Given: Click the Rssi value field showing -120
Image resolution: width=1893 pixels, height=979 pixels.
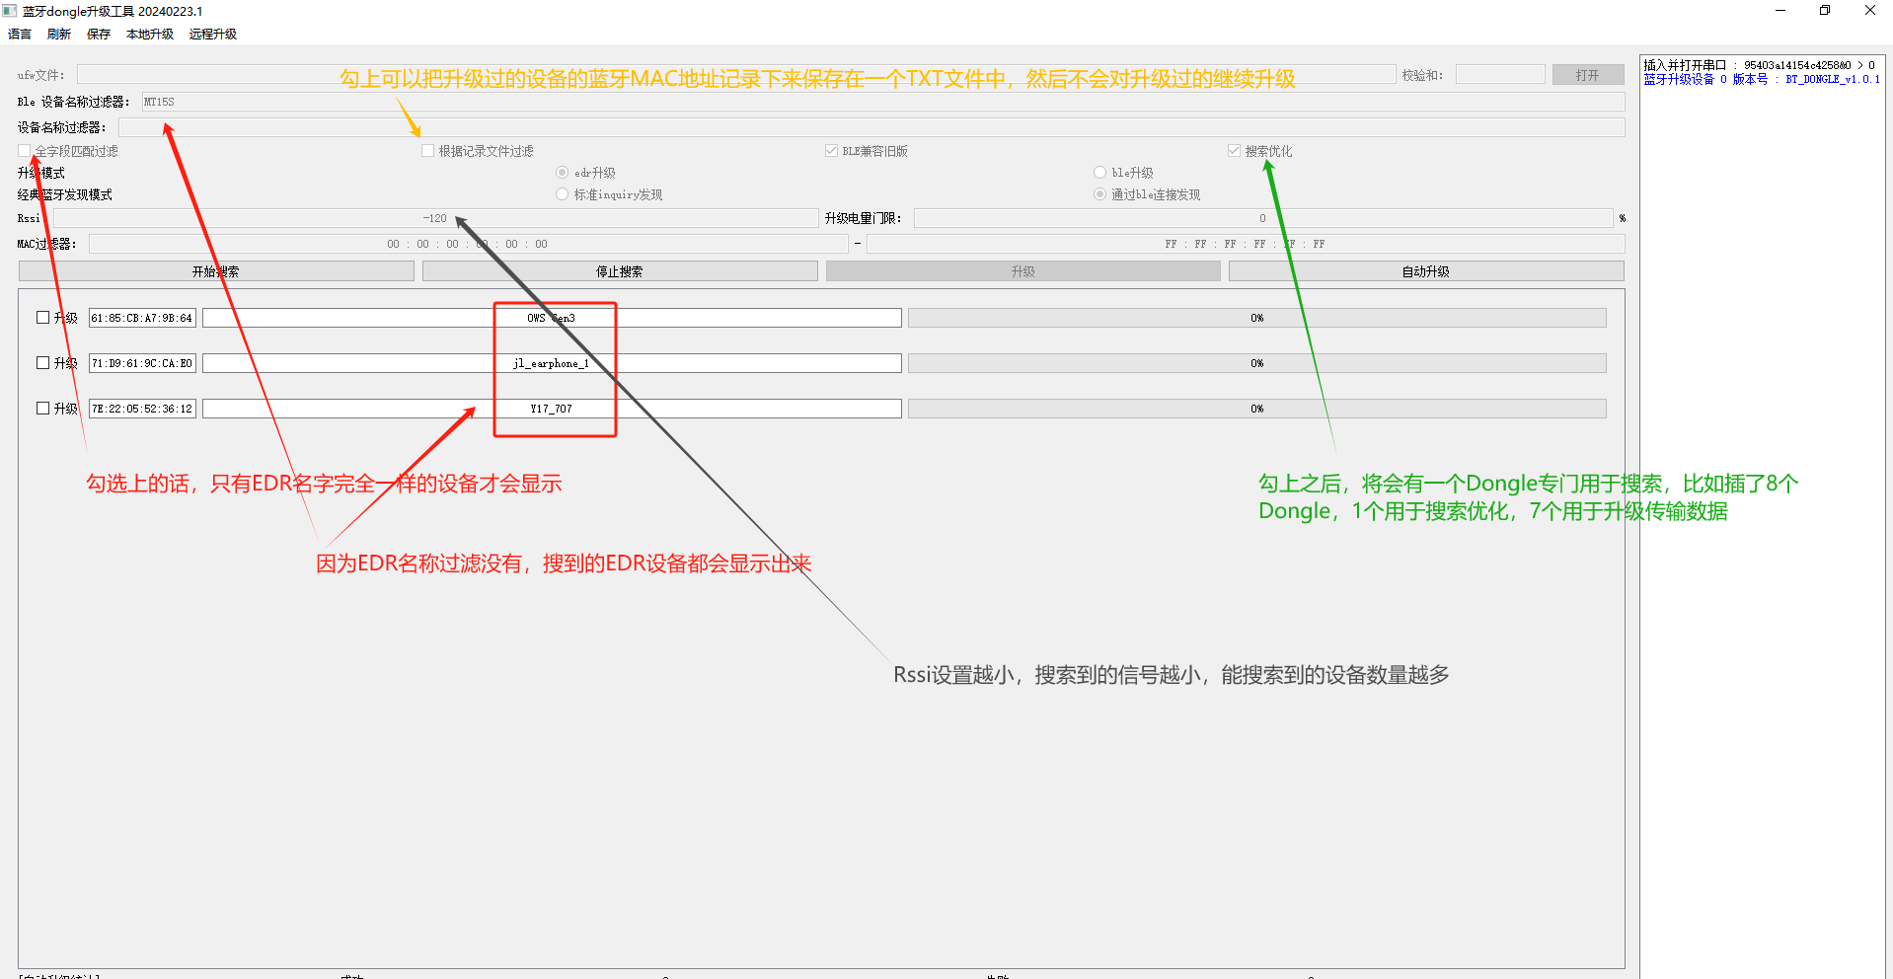Looking at the screenshot, I should [435, 218].
